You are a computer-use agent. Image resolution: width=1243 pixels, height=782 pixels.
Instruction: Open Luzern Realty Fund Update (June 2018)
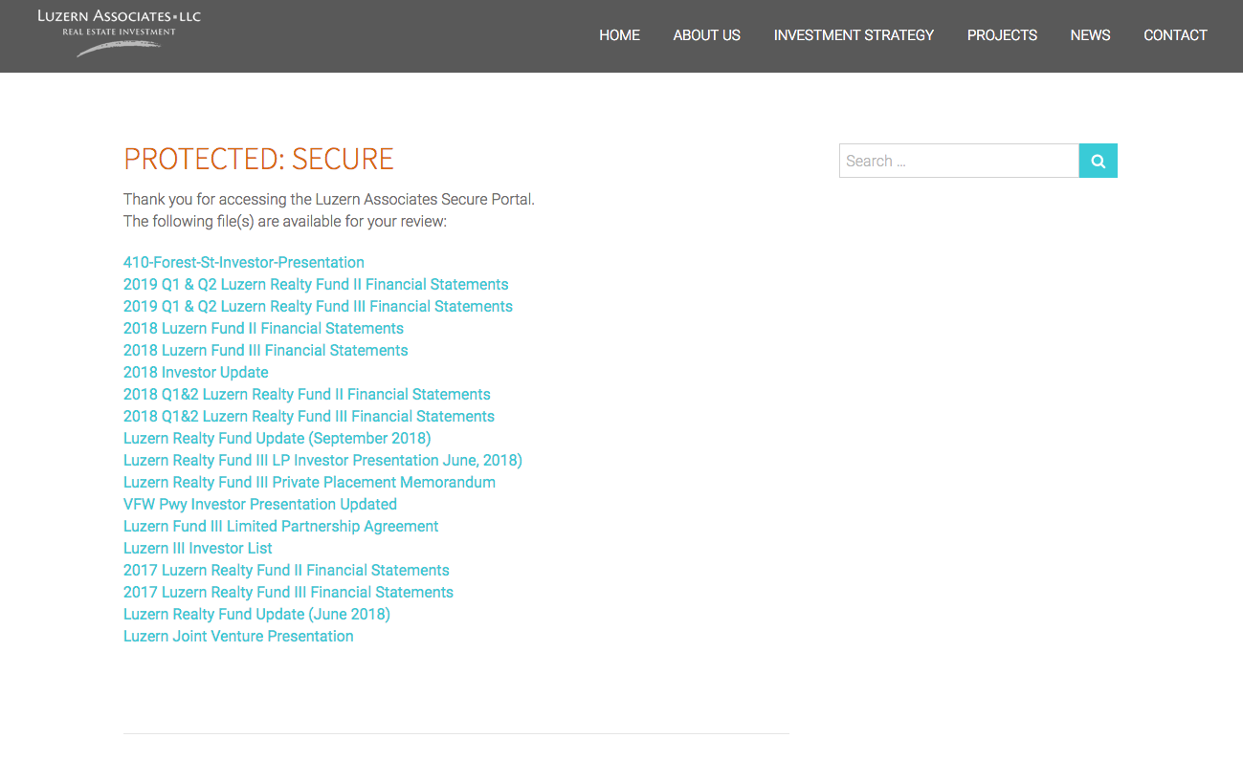pos(256,614)
